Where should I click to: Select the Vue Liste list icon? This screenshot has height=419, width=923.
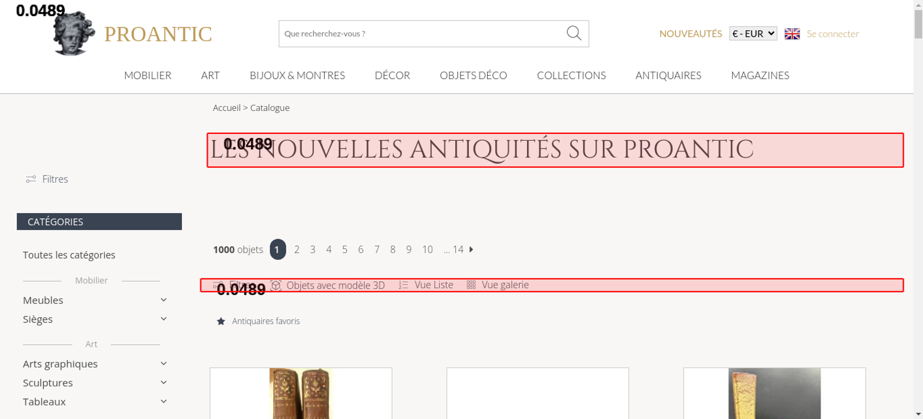coord(403,285)
